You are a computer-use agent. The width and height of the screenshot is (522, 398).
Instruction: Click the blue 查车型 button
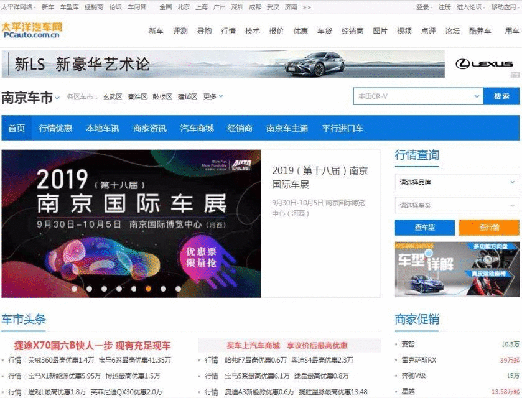425,228
